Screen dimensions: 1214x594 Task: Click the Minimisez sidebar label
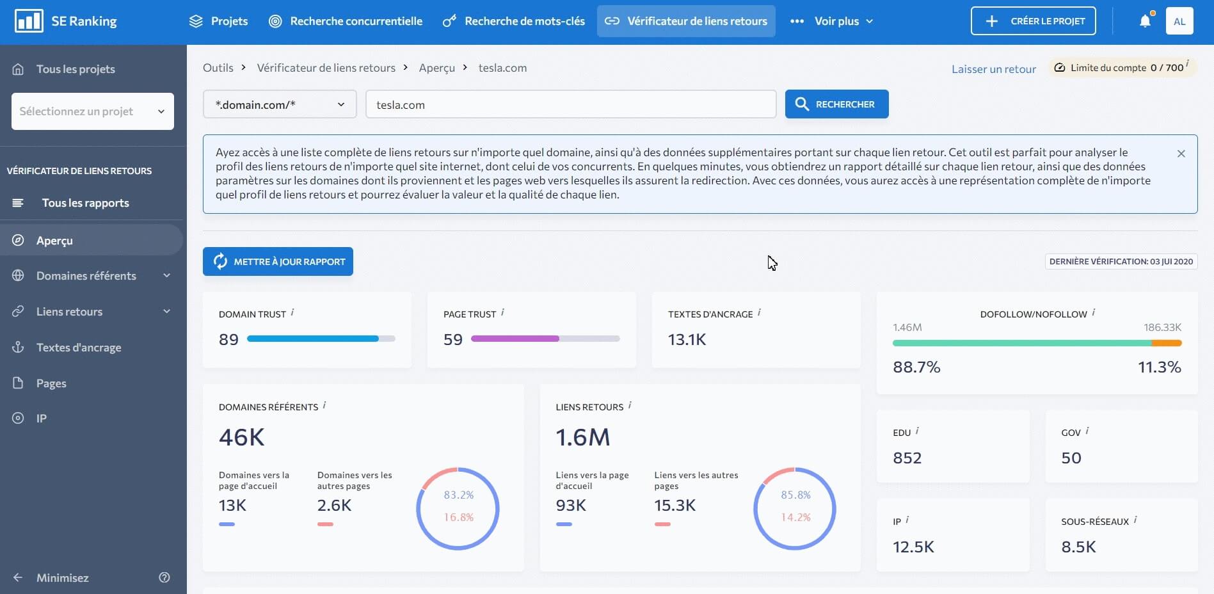pos(63,577)
